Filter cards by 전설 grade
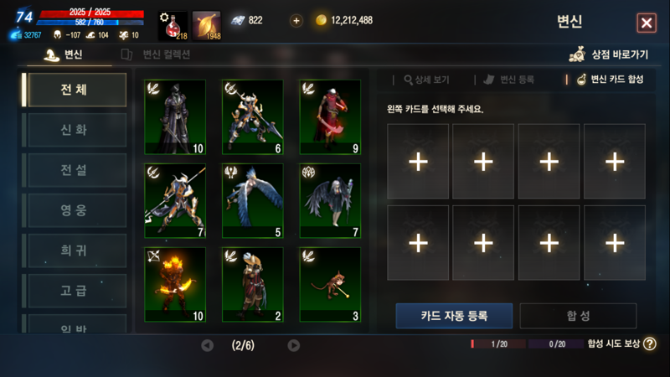 pyautogui.click(x=75, y=170)
